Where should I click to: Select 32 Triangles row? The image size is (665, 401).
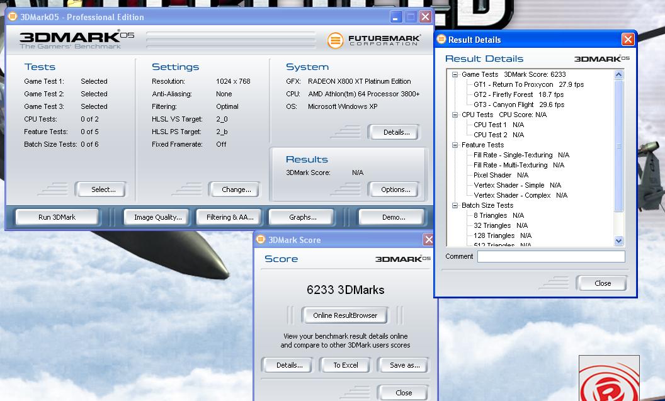coord(501,225)
